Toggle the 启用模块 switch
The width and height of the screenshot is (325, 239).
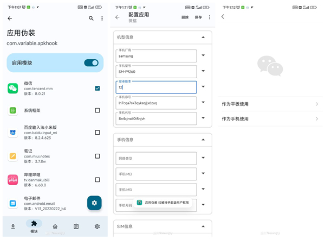coord(91,63)
